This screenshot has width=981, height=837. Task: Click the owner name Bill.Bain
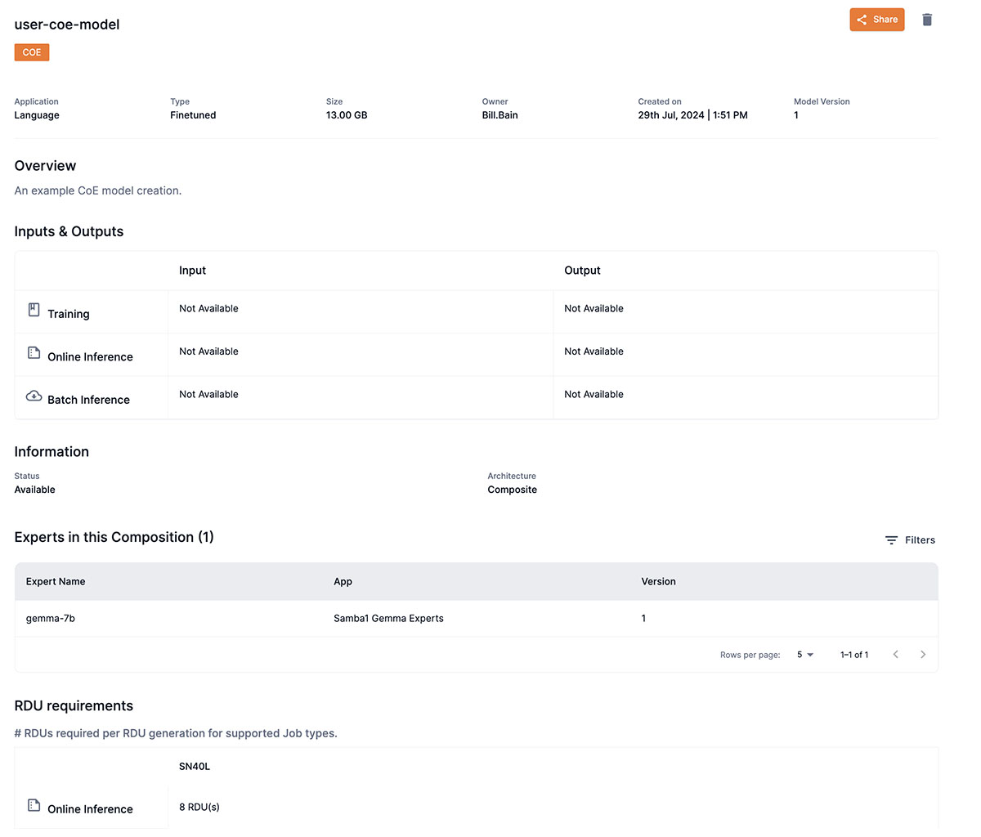(499, 114)
